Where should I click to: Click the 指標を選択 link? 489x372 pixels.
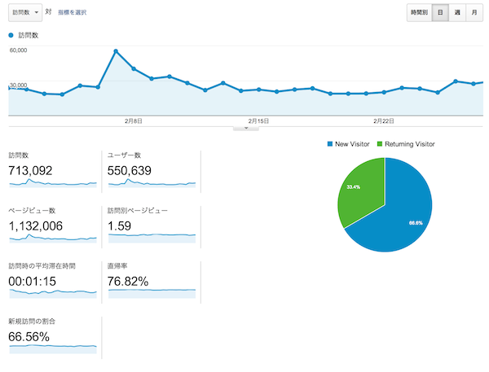click(72, 13)
